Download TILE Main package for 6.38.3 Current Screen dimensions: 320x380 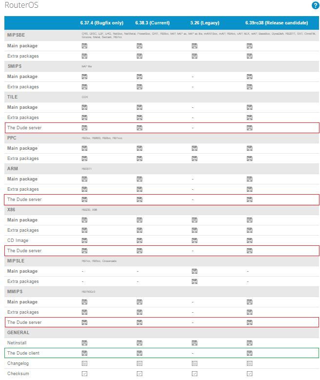tap(139, 107)
